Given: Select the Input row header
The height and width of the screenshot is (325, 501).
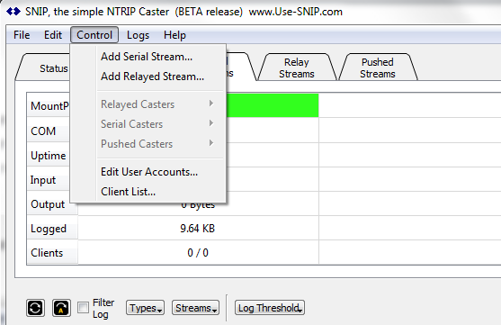Looking at the screenshot, I should [48, 180].
